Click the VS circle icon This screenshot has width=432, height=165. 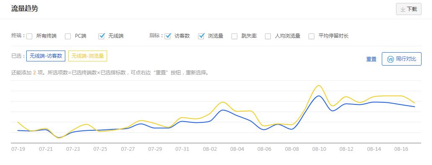[x=390, y=59]
